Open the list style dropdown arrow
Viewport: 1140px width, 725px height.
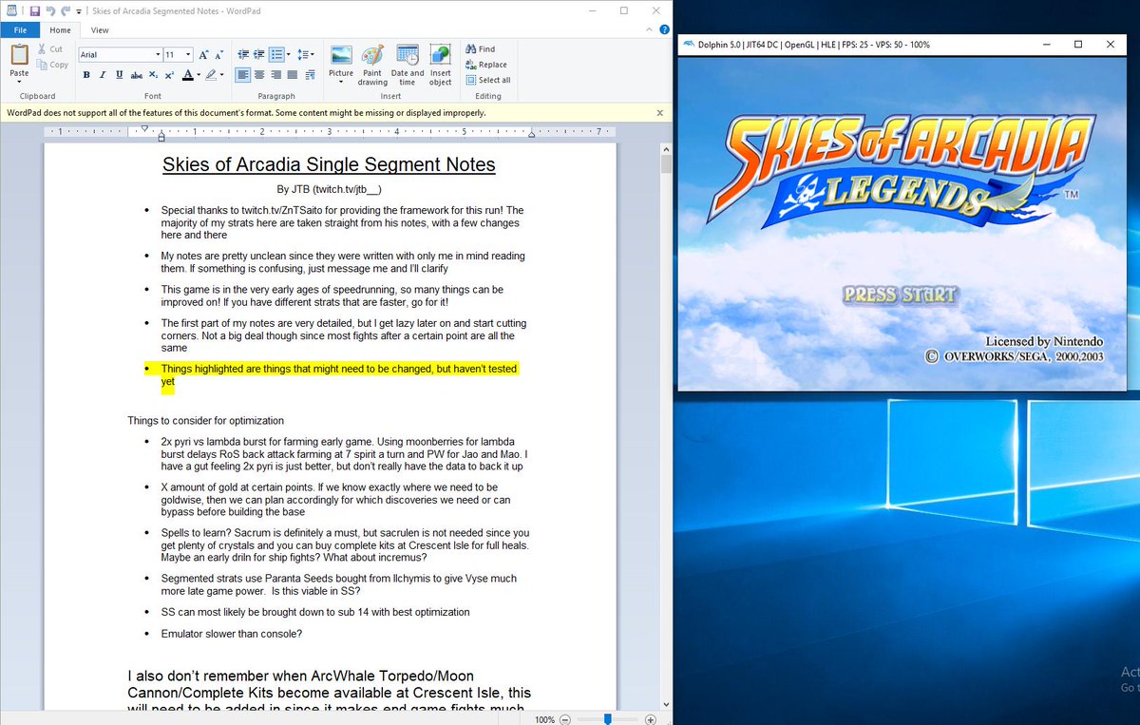(287, 55)
